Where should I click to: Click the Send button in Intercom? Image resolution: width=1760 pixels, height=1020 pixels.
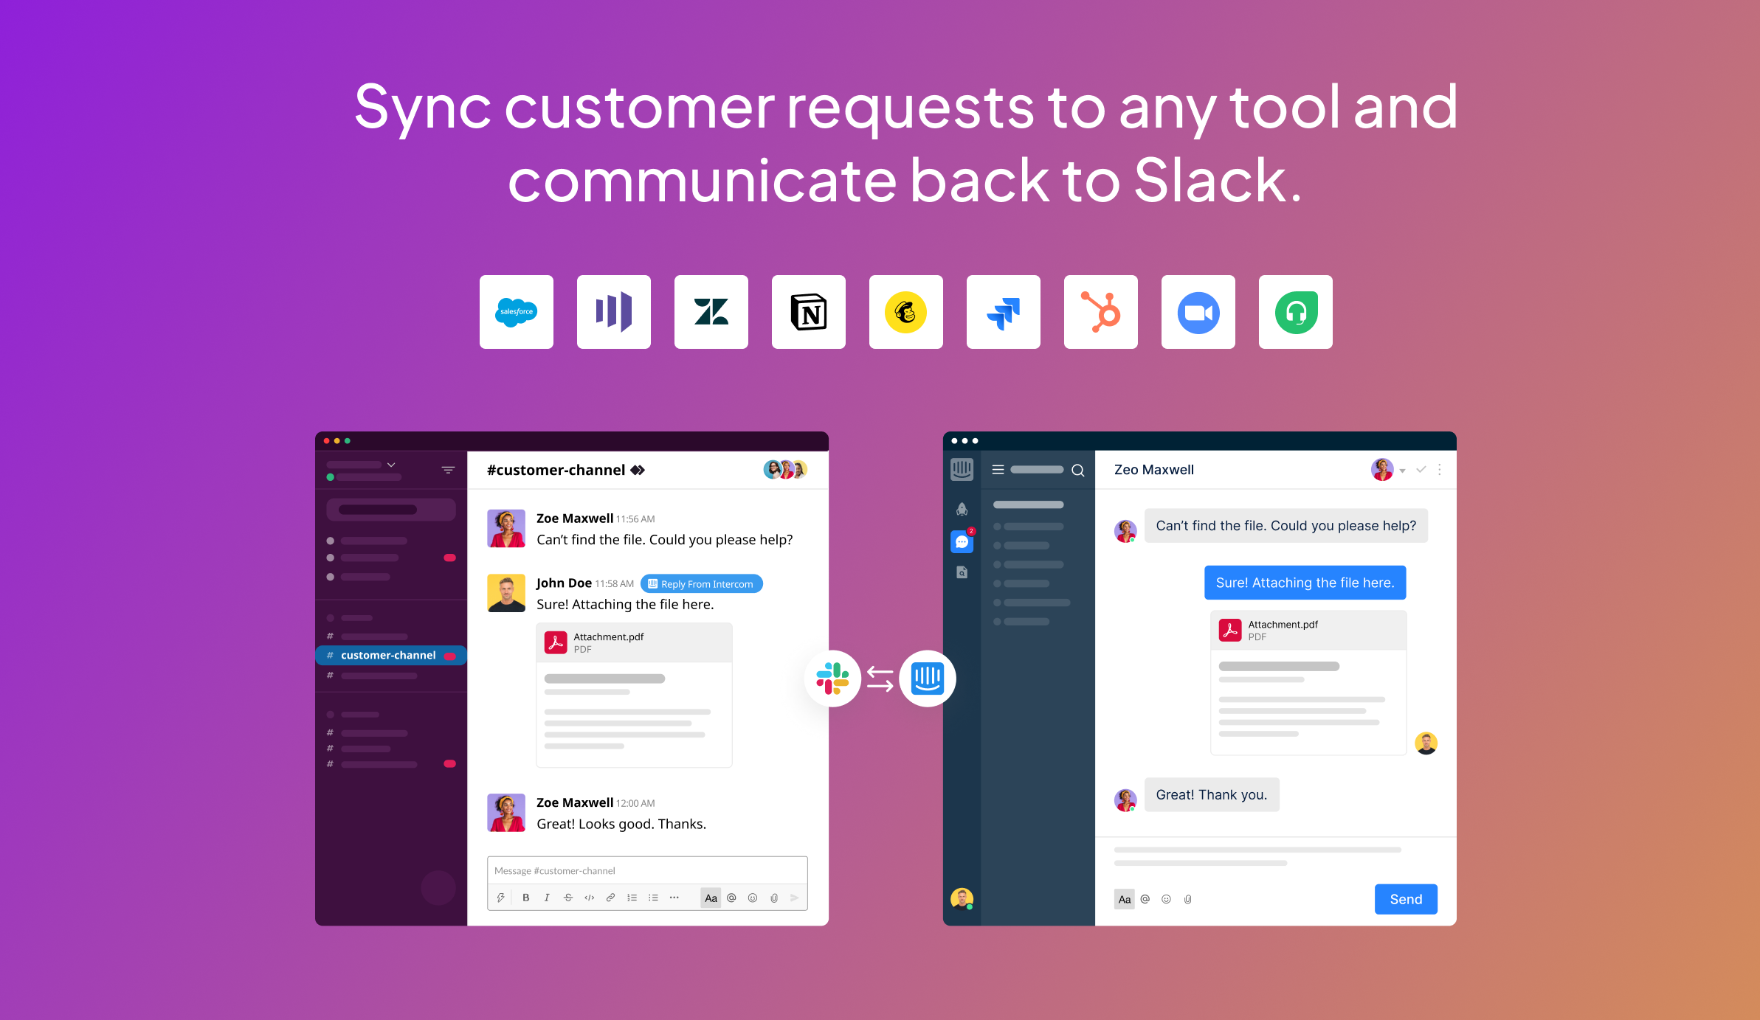1406,899
